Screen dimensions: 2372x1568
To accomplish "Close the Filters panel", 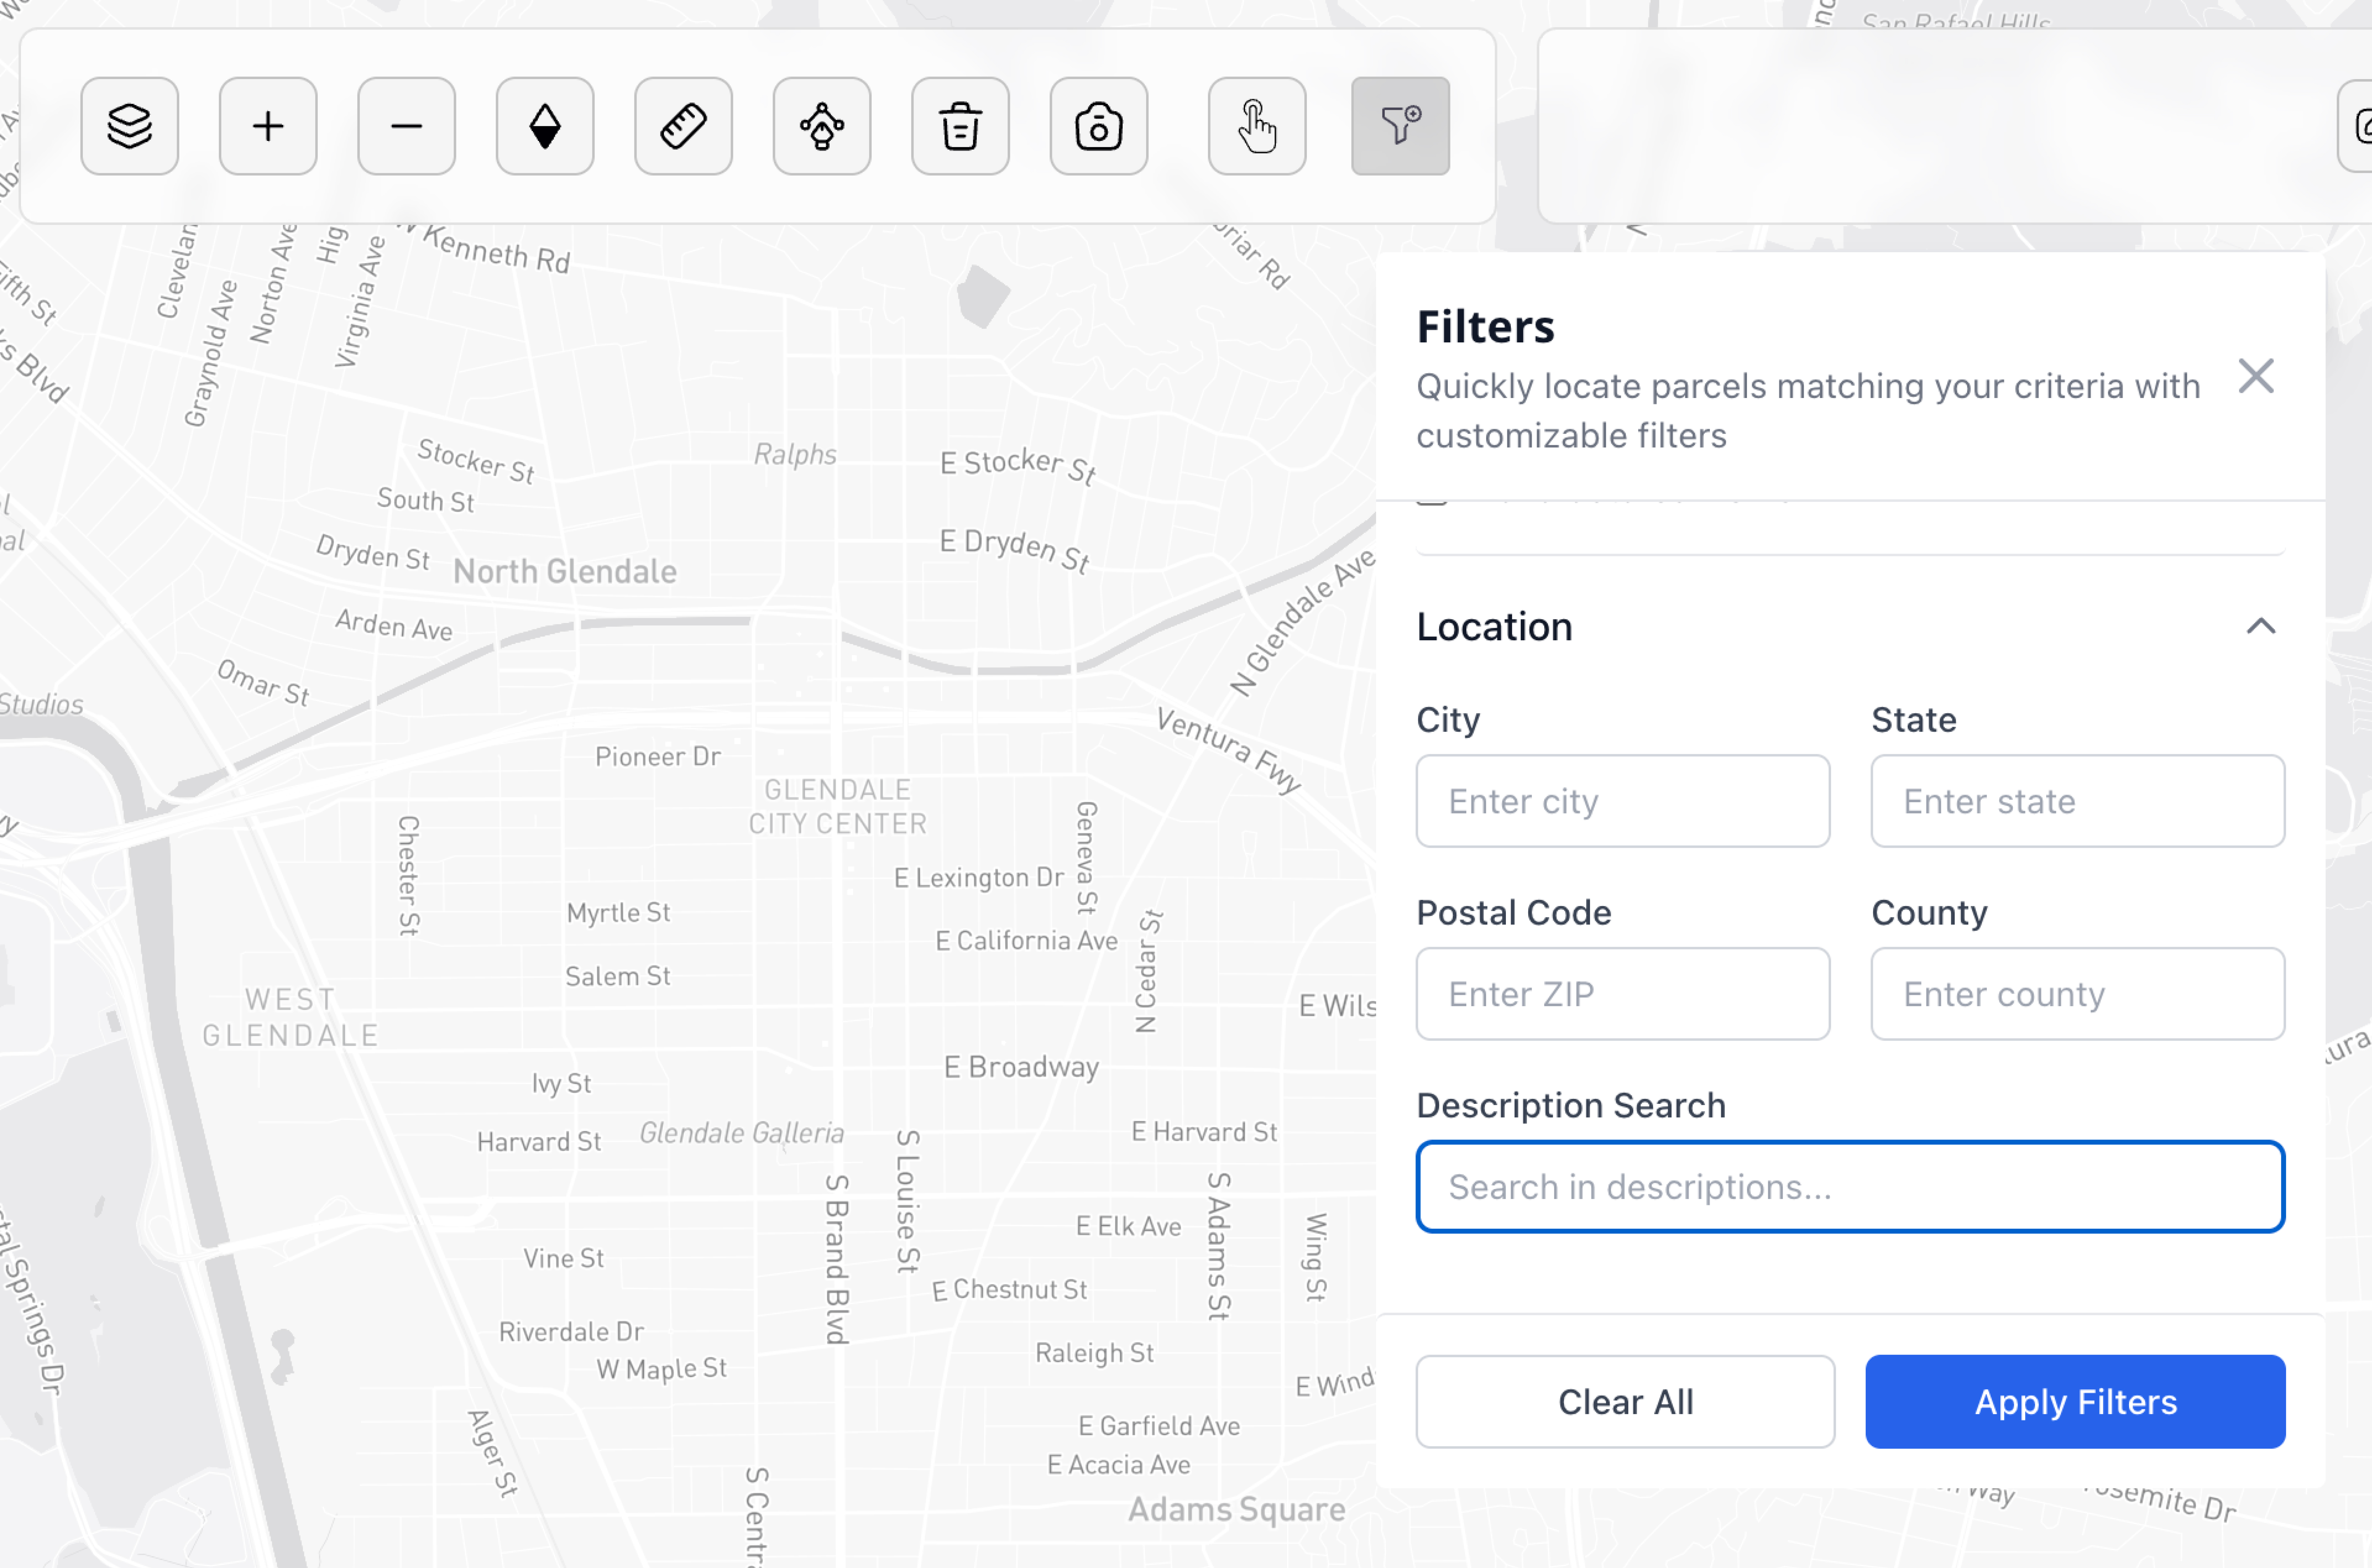I will [x=2256, y=376].
